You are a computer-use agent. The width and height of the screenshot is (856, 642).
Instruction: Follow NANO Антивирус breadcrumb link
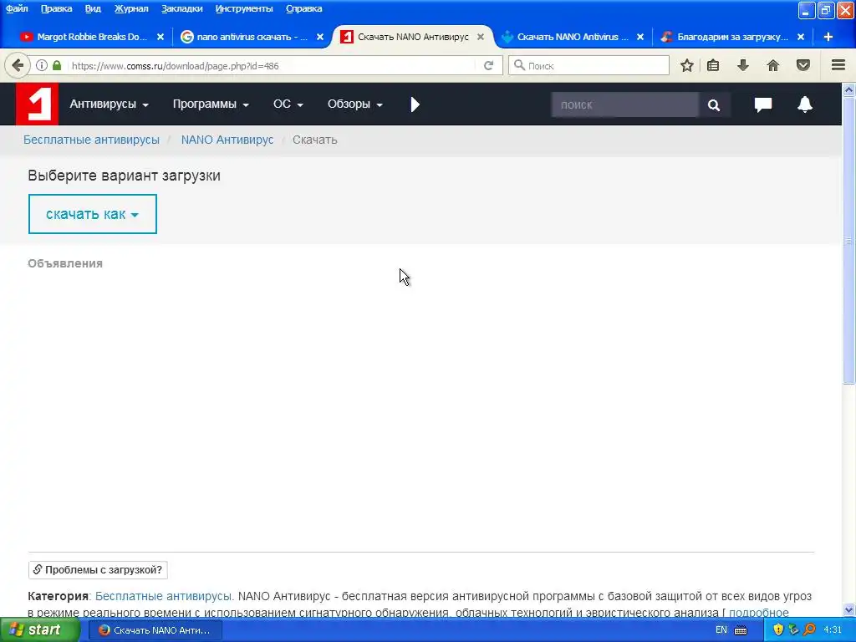pos(227,140)
